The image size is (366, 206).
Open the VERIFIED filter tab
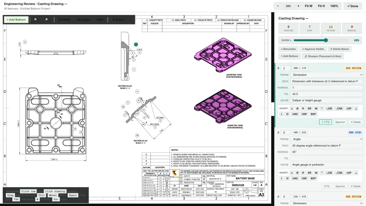click(x=288, y=29)
